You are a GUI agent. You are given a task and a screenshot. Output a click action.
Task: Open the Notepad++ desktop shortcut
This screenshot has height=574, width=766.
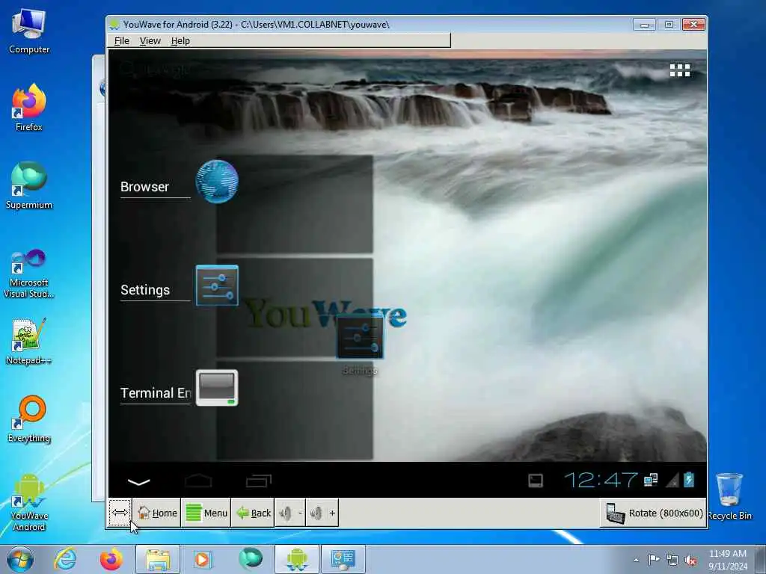click(x=29, y=341)
